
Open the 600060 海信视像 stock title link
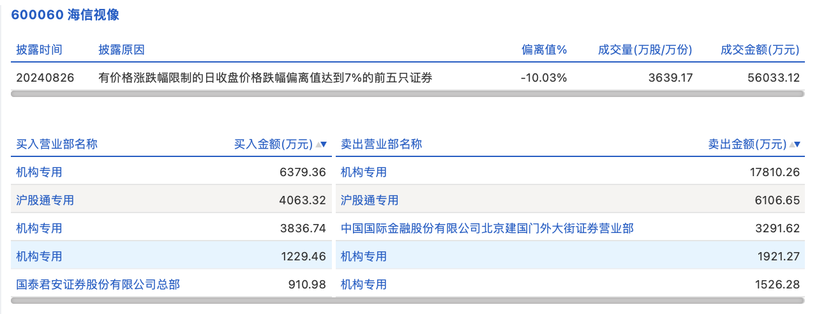pos(65,15)
